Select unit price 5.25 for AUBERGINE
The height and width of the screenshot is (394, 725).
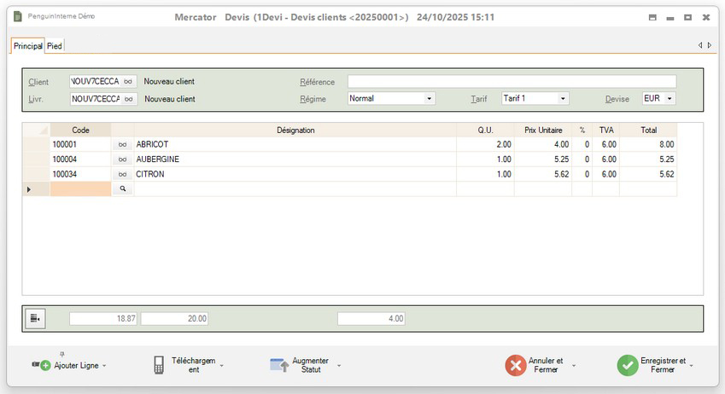(x=543, y=159)
